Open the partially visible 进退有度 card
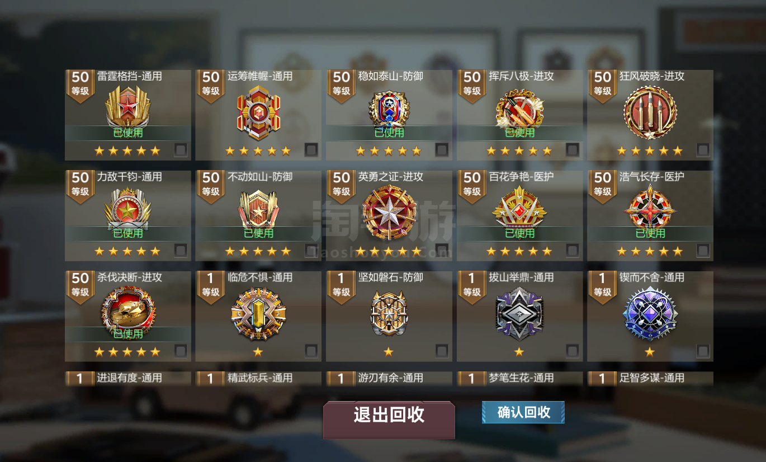This screenshot has height=462, width=766. [x=128, y=379]
